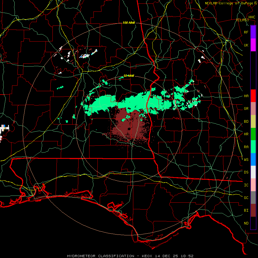
Task: Click the BD yellow legend swatch
Action: (253, 122)
